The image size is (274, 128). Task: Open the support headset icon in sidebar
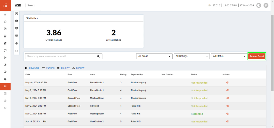pyautogui.click(x=5, y=108)
